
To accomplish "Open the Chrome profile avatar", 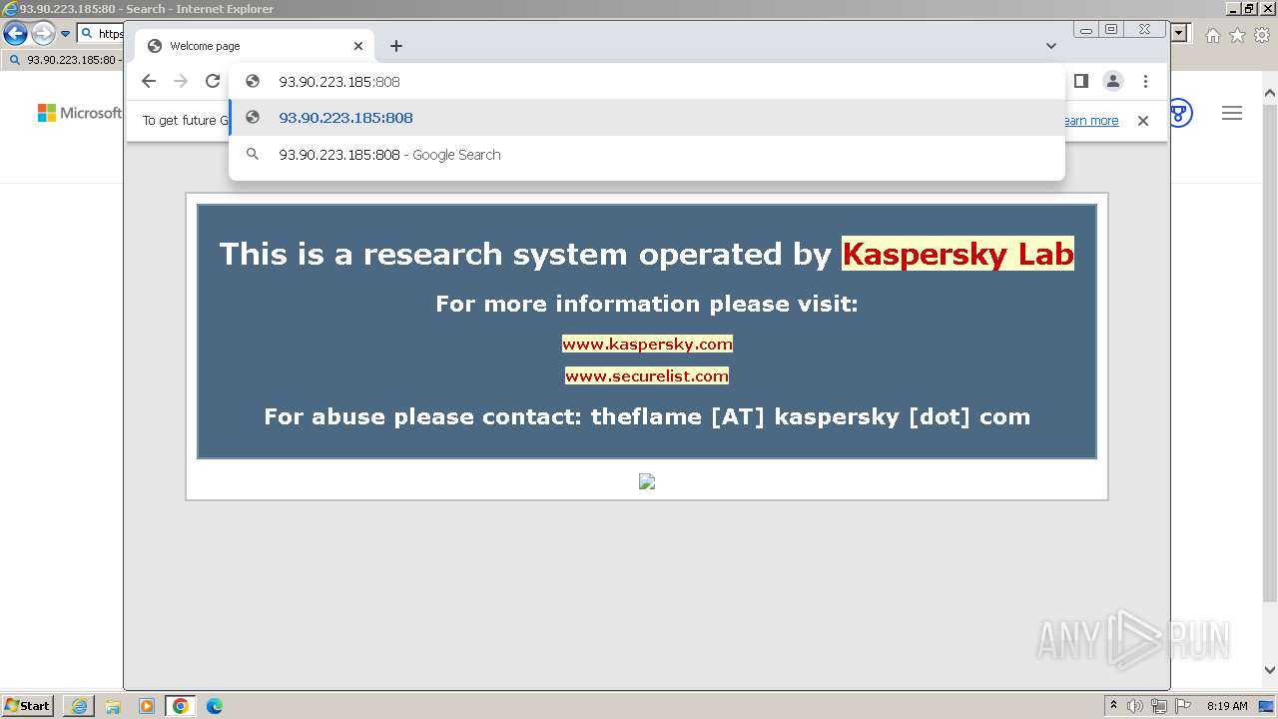I will point(1113,81).
